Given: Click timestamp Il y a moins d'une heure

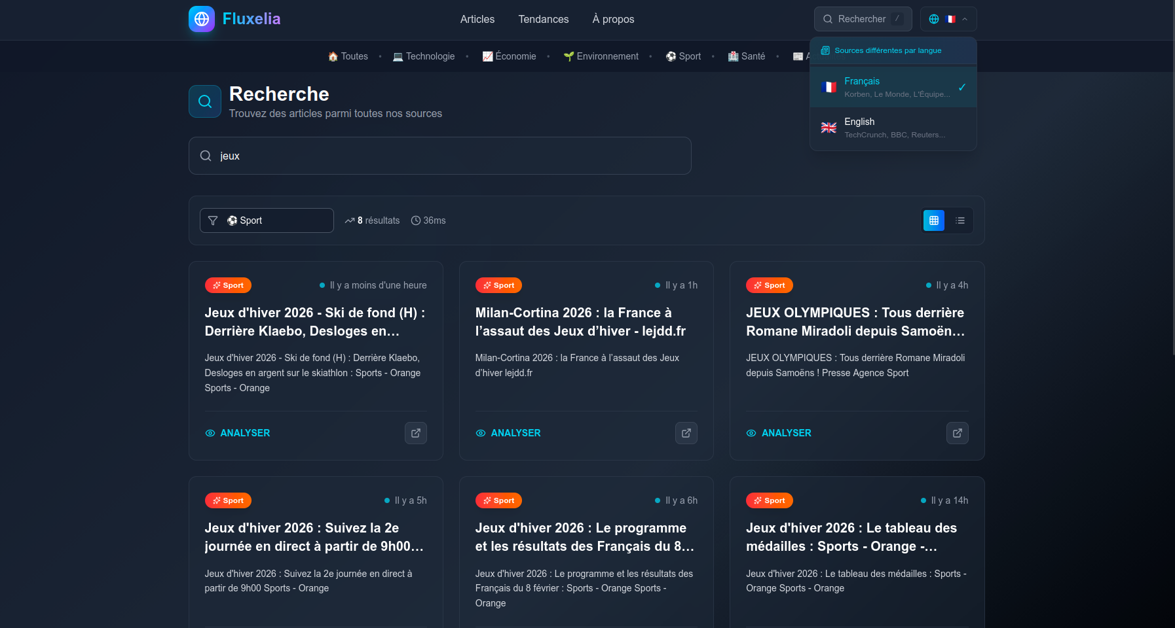Looking at the screenshot, I should [378, 285].
